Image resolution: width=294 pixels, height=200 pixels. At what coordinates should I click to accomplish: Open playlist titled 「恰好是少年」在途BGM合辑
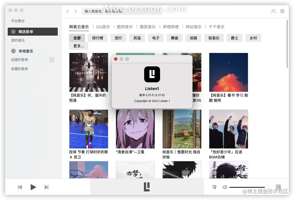point(226,154)
